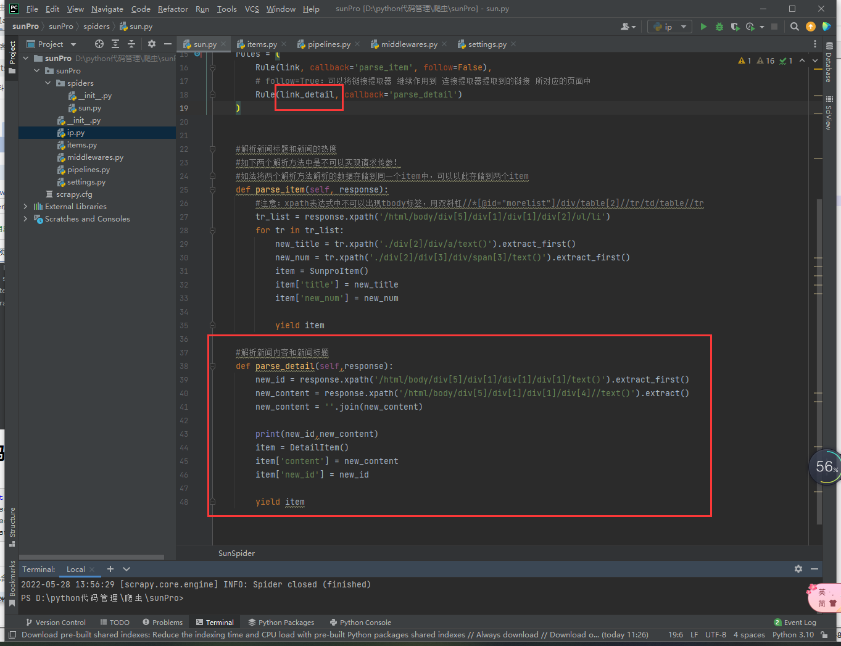Start debugging with the green bug icon
This screenshot has height=646, width=841.
[x=719, y=27]
